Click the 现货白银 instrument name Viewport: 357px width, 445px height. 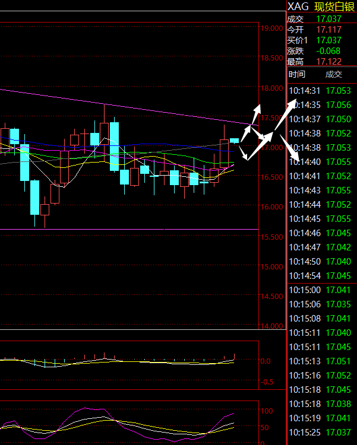click(334, 7)
